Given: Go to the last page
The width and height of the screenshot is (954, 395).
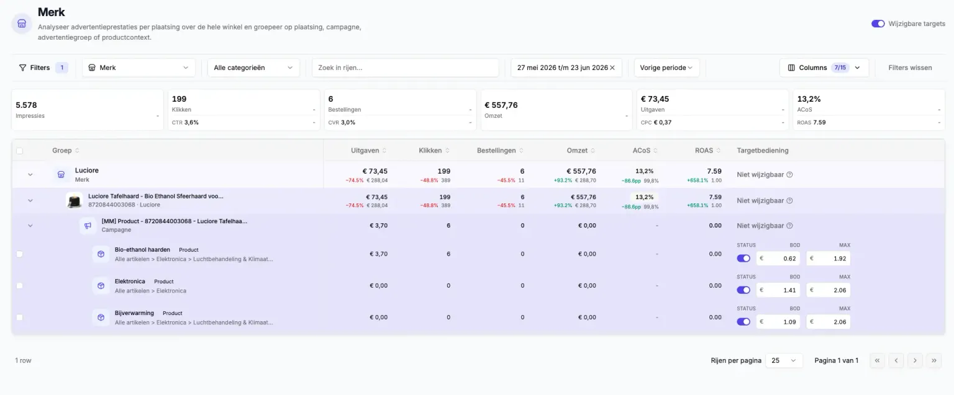Looking at the screenshot, I should tap(934, 360).
